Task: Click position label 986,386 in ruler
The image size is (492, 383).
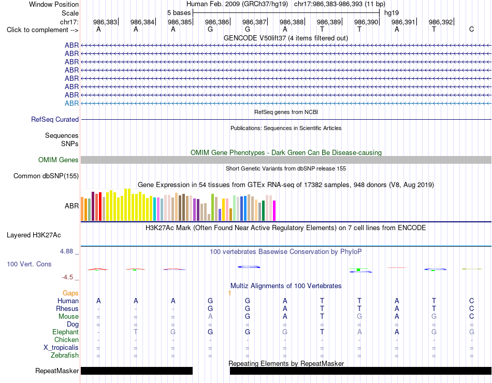Action: click(x=217, y=22)
